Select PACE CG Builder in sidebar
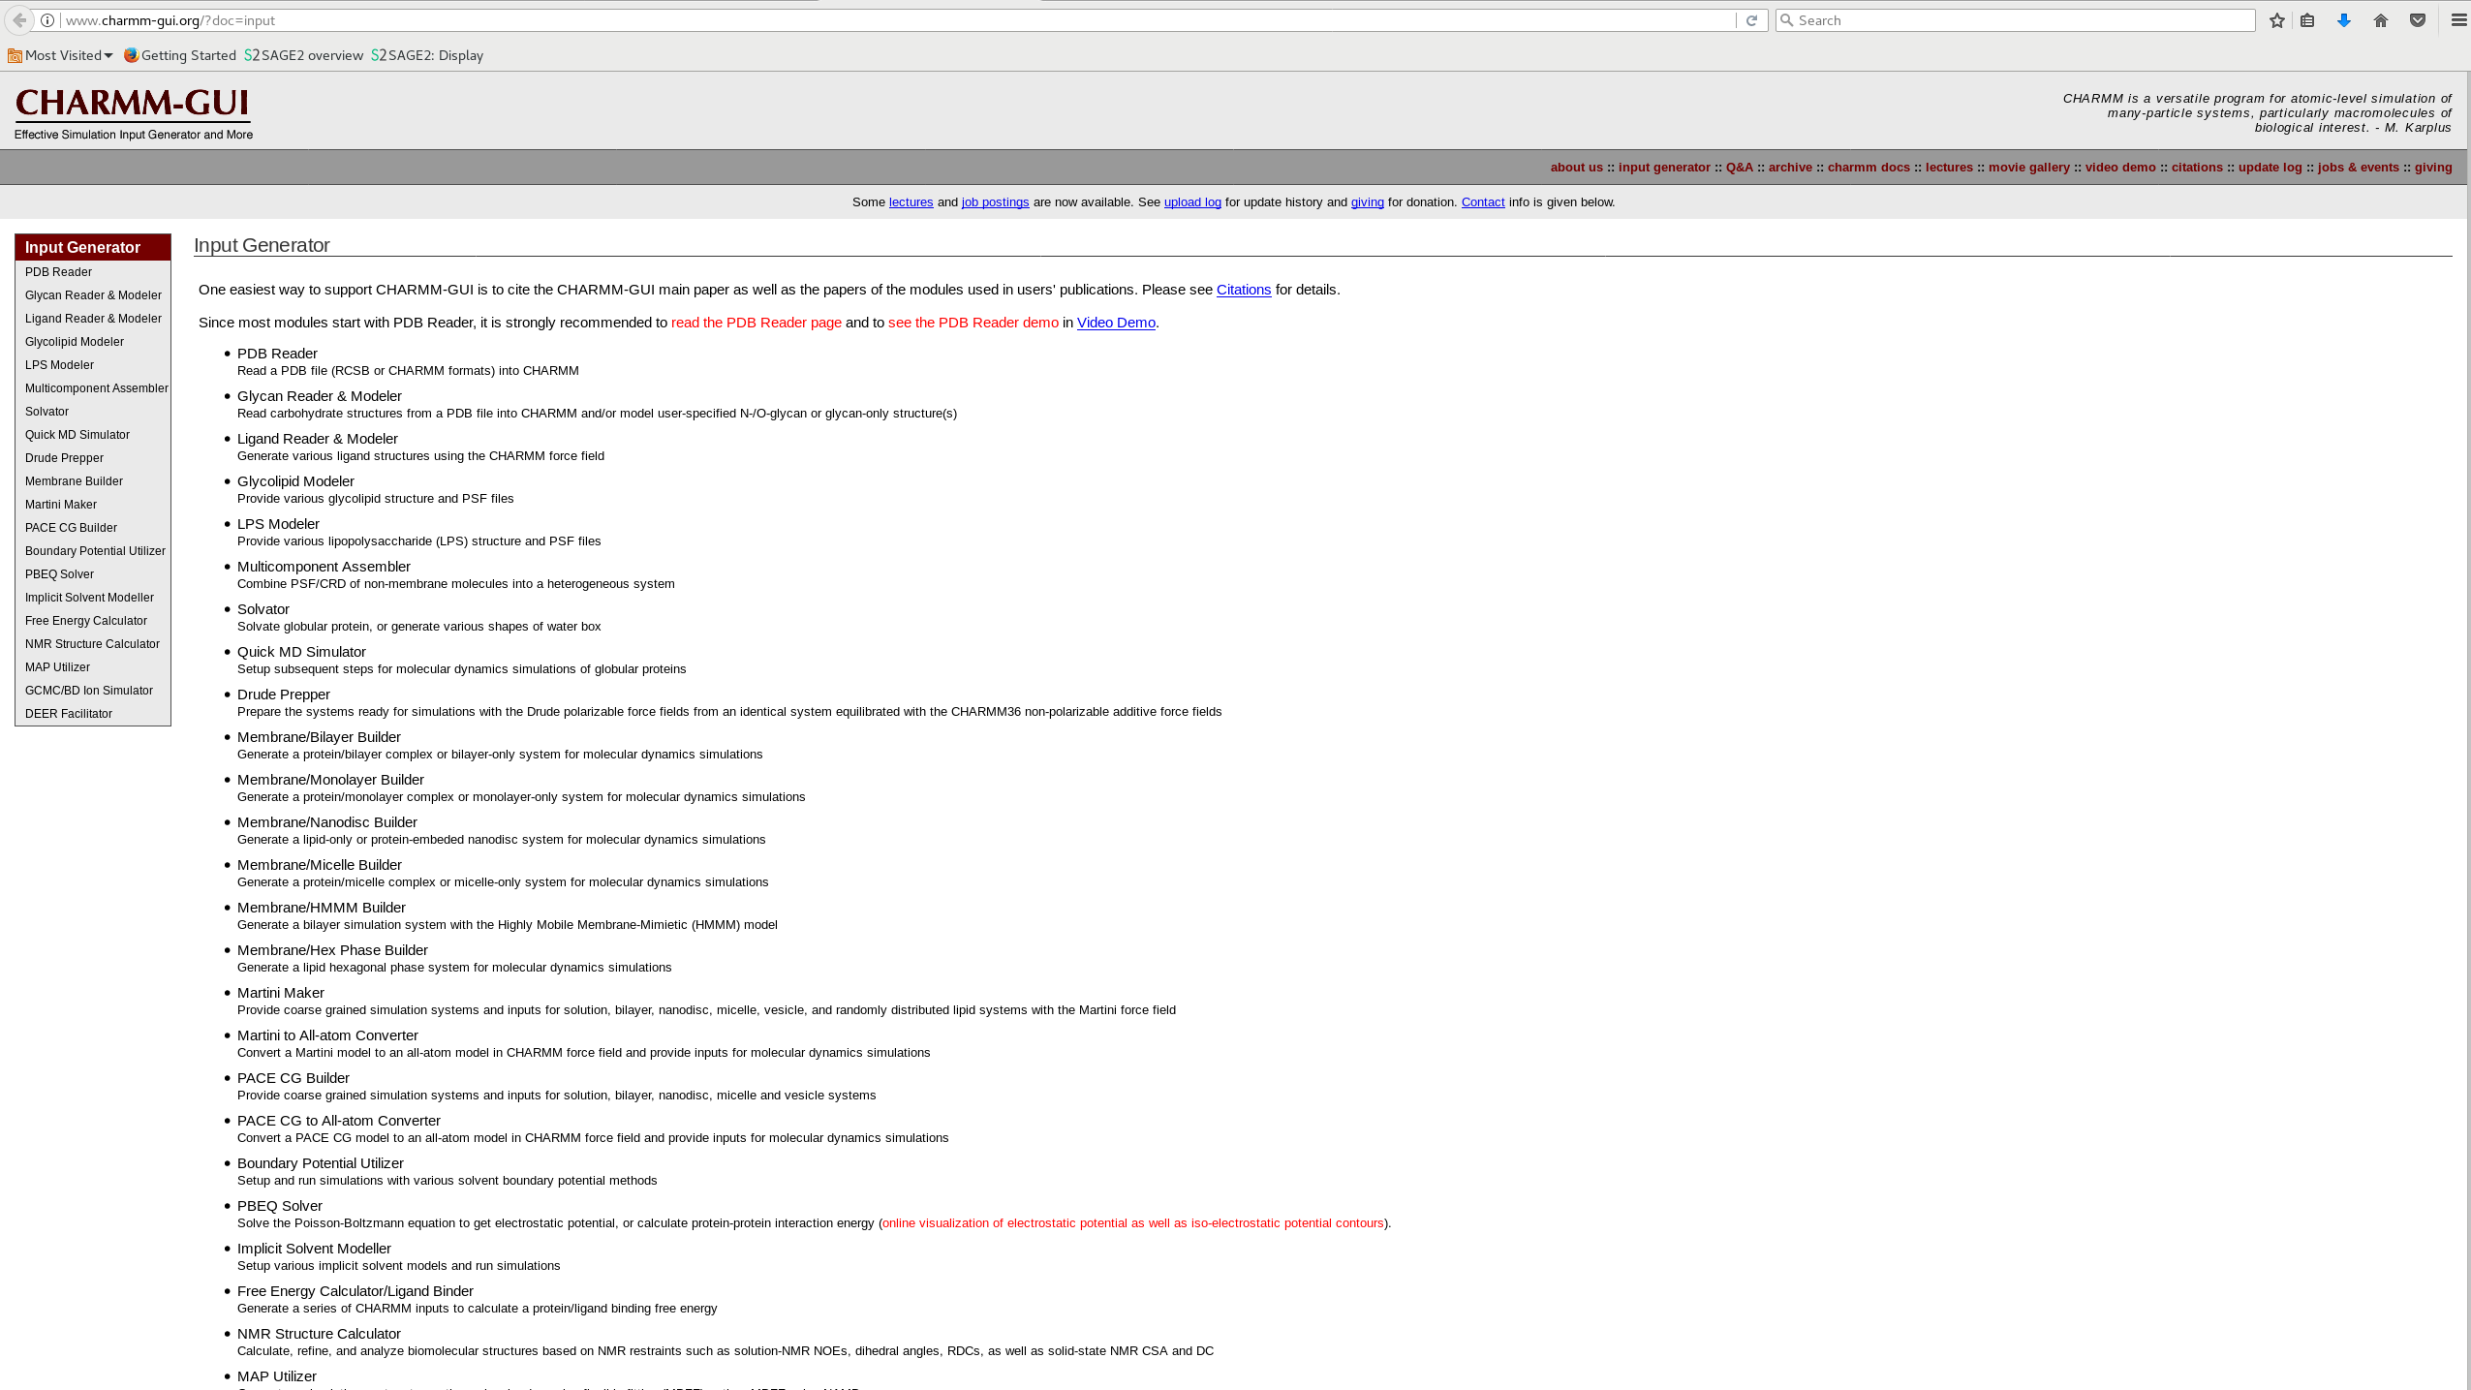This screenshot has height=1390, width=2471. click(71, 528)
